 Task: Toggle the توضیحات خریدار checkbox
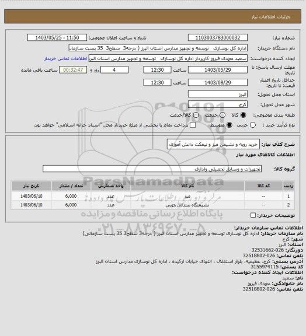253,215
